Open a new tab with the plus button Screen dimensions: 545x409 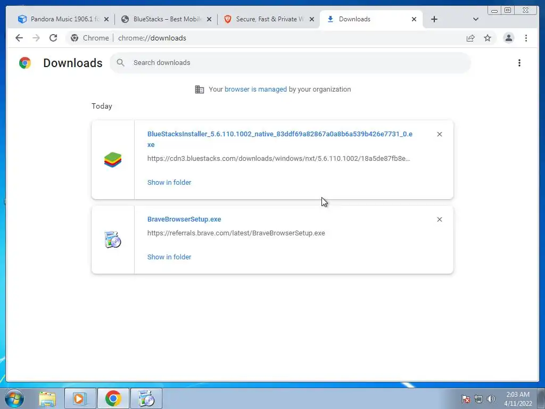434,19
